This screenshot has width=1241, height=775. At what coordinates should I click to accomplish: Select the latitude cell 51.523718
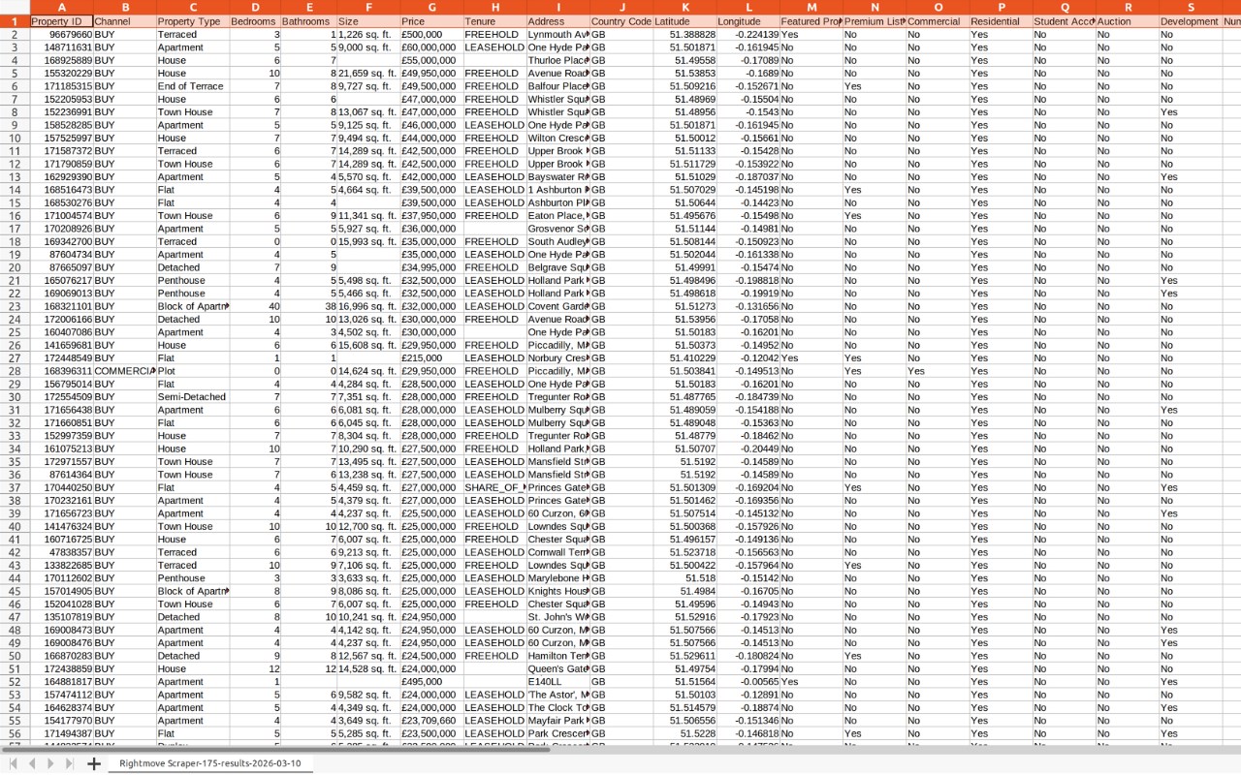click(684, 552)
